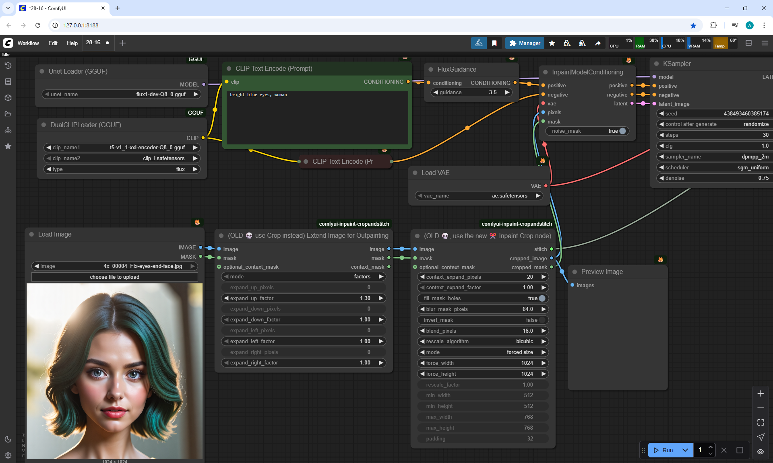Image resolution: width=773 pixels, height=463 pixels.
Task: Click the share arrow icon beside Manager
Action: (598, 43)
